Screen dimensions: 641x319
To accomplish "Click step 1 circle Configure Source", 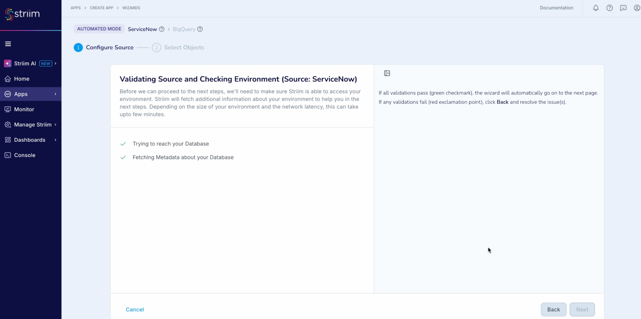I will 78,47.
